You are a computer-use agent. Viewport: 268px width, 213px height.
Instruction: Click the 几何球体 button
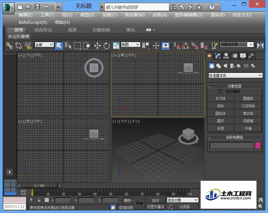[248, 106]
